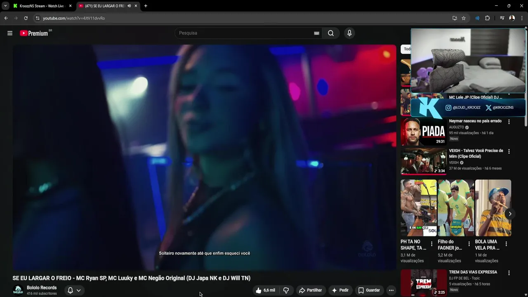Expand notification options chevron beside bell
Viewport: 528px width, 297px height.
coord(78,290)
